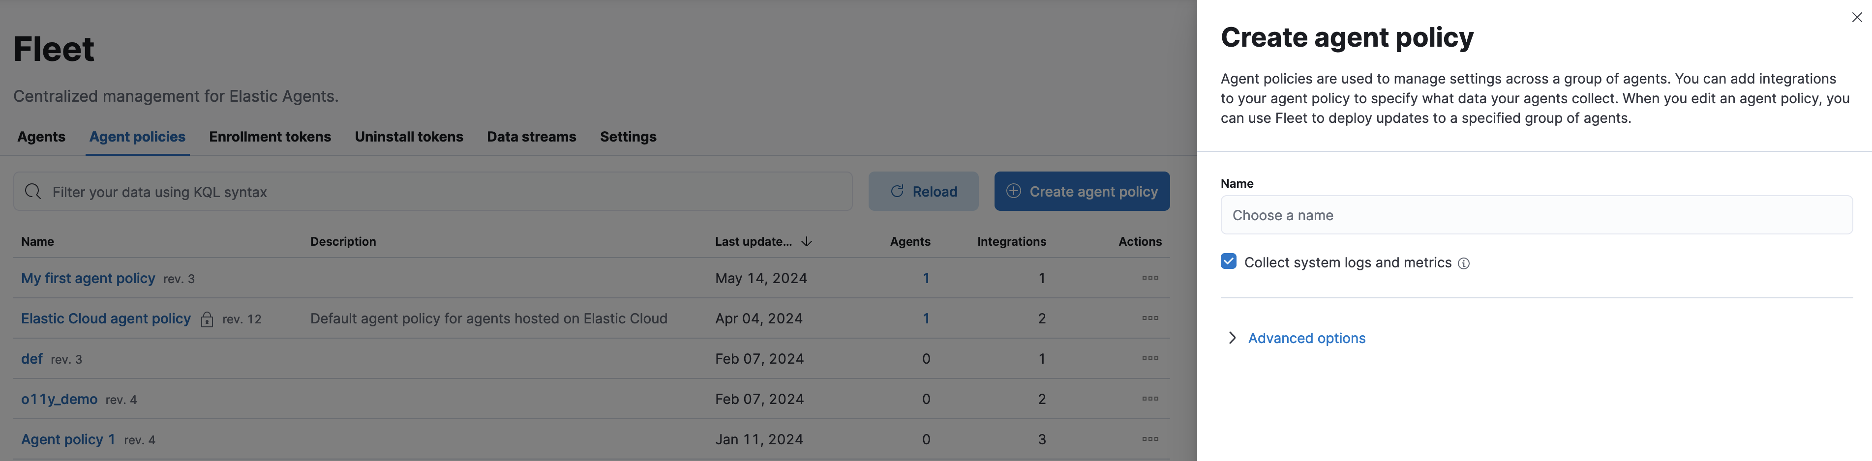Open the Data streams tab

531,137
